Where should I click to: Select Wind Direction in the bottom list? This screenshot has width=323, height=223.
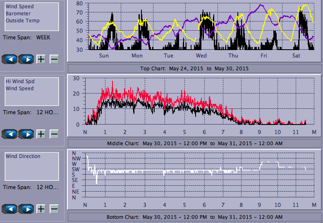point(23,156)
